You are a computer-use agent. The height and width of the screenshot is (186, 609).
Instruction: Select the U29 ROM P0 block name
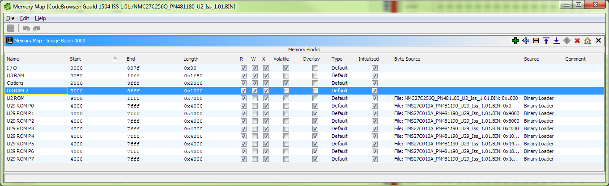click(x=21, y=106)
